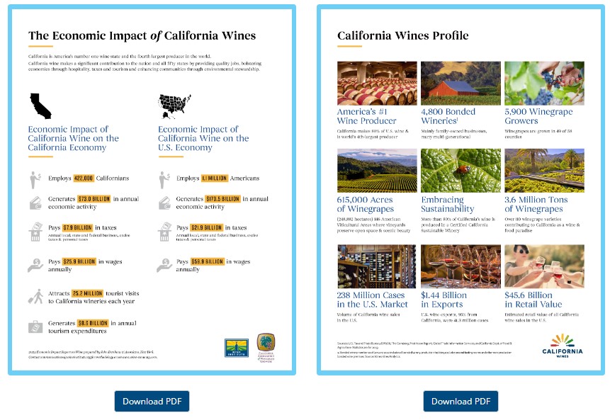The height and width of the screenshot is (420, 610).
Task: Click the grape harvesting hands photo
Action: (543, 83)
